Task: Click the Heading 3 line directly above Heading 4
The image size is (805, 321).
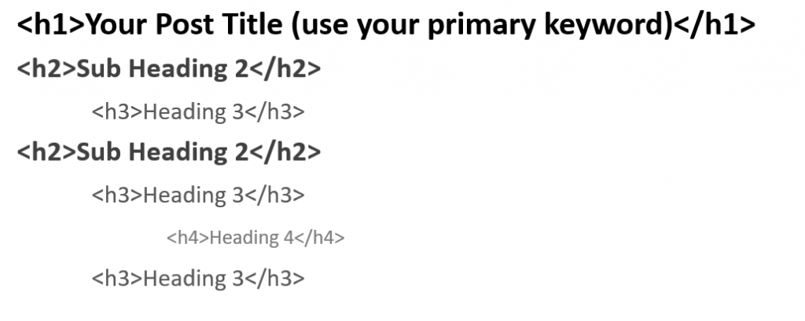Action: 198,195
